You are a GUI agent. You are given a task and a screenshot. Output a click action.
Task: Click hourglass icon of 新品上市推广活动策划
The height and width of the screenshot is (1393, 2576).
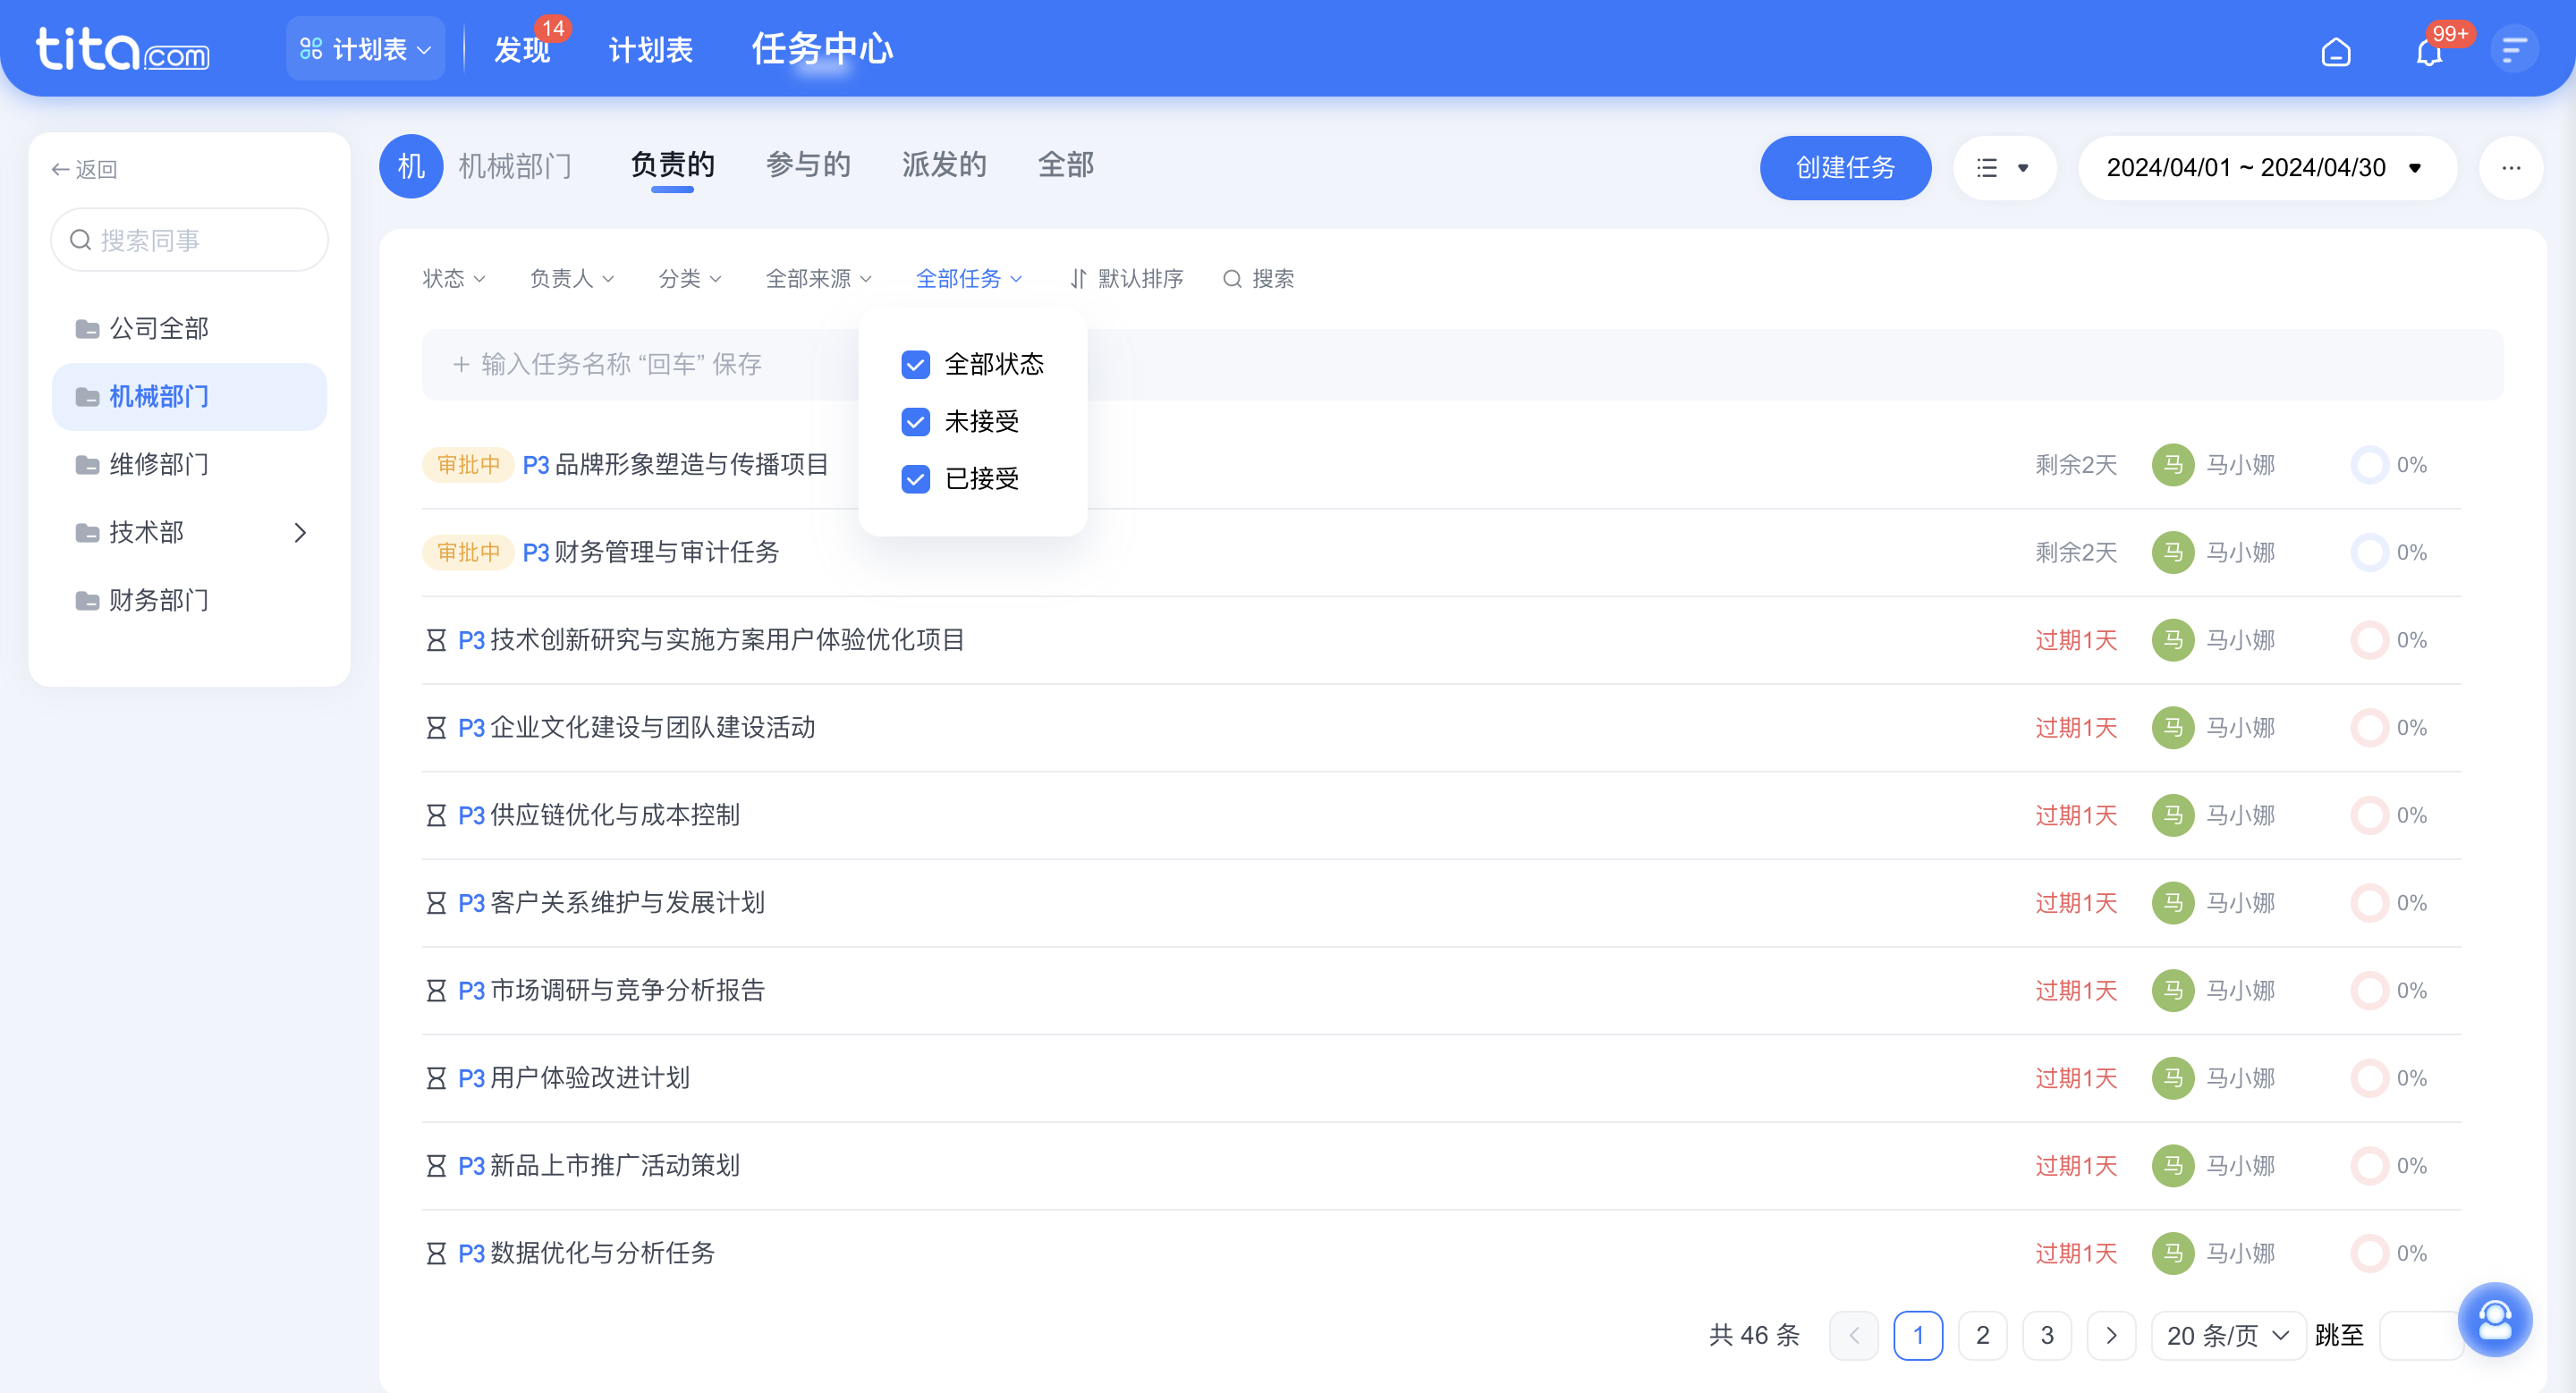tap(436, 1166)
